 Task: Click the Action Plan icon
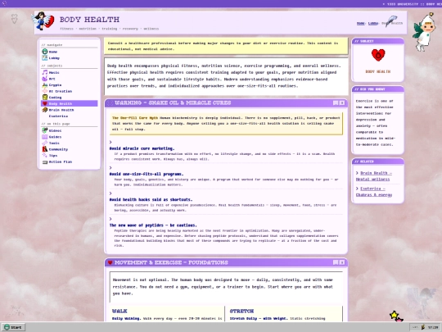pos(45,161)
